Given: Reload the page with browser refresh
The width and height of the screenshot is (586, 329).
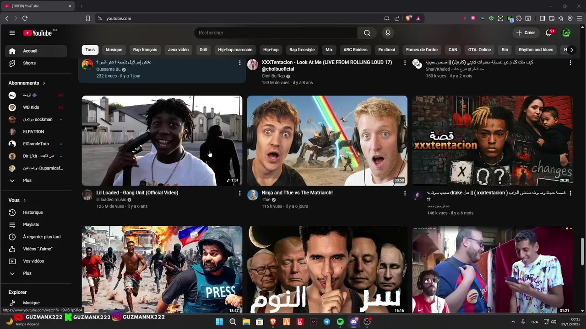Looking at the screenshot, I should (25, 18).
